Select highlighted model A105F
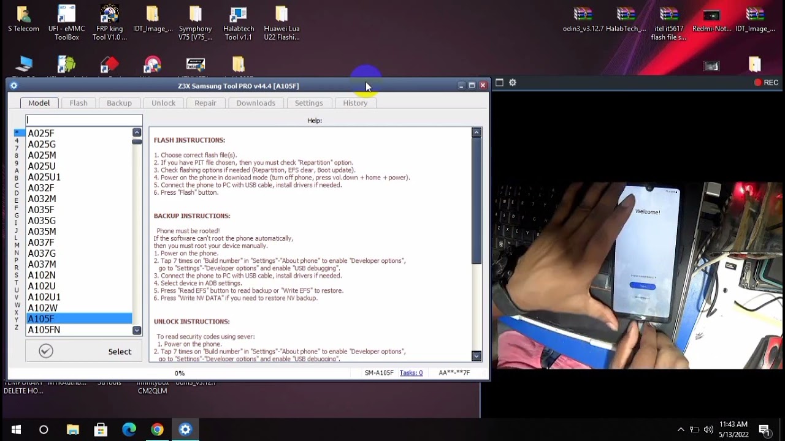 (x=78, y=318)
